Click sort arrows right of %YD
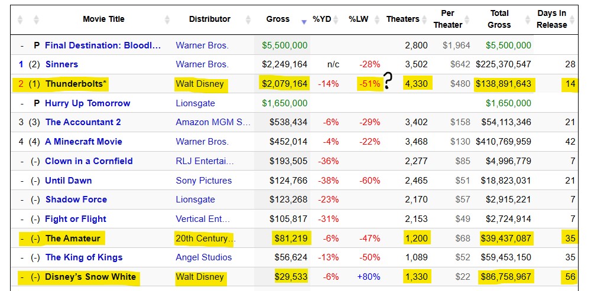The height and width of the screenshot is (291, 591). click(336, 19)
